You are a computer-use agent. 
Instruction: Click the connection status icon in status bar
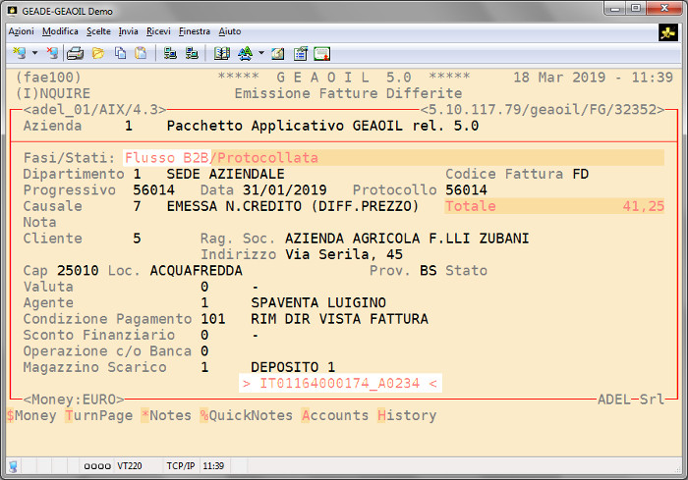(14, 465)
